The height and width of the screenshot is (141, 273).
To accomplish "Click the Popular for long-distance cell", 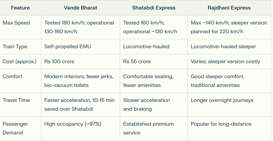I will 221,124.
